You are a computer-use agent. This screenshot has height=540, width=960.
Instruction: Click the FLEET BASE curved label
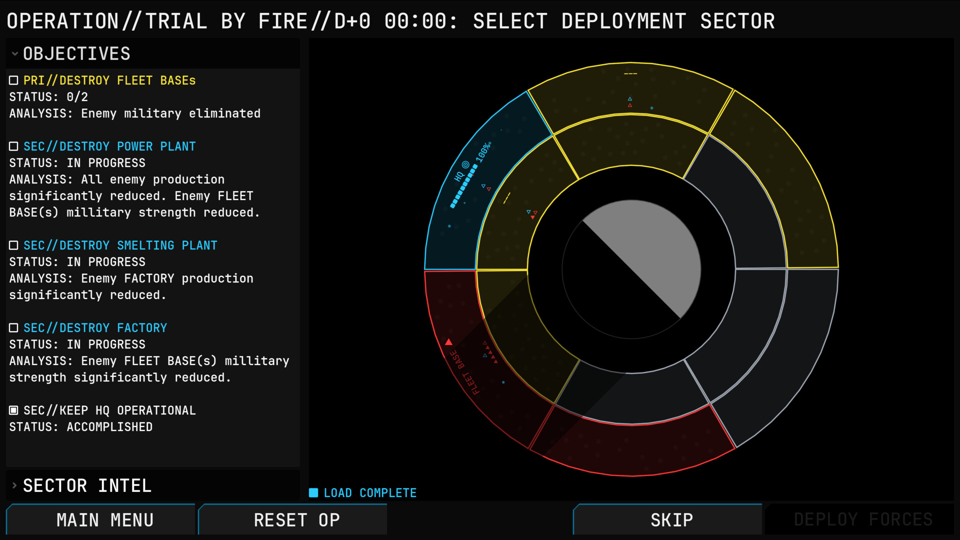(x=464, y=372)
